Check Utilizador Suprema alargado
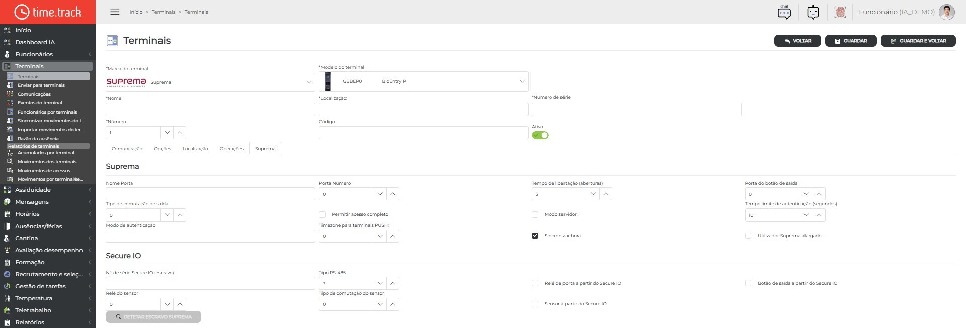This screenshot has width=966, height=328. point(748,236)
